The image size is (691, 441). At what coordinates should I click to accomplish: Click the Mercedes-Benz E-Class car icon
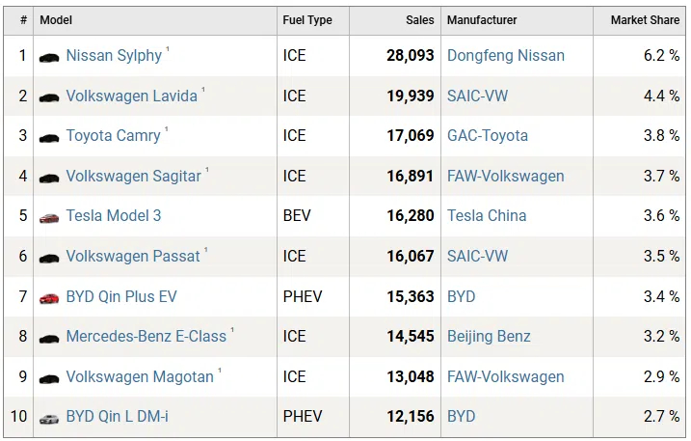(x=49, y=338)
